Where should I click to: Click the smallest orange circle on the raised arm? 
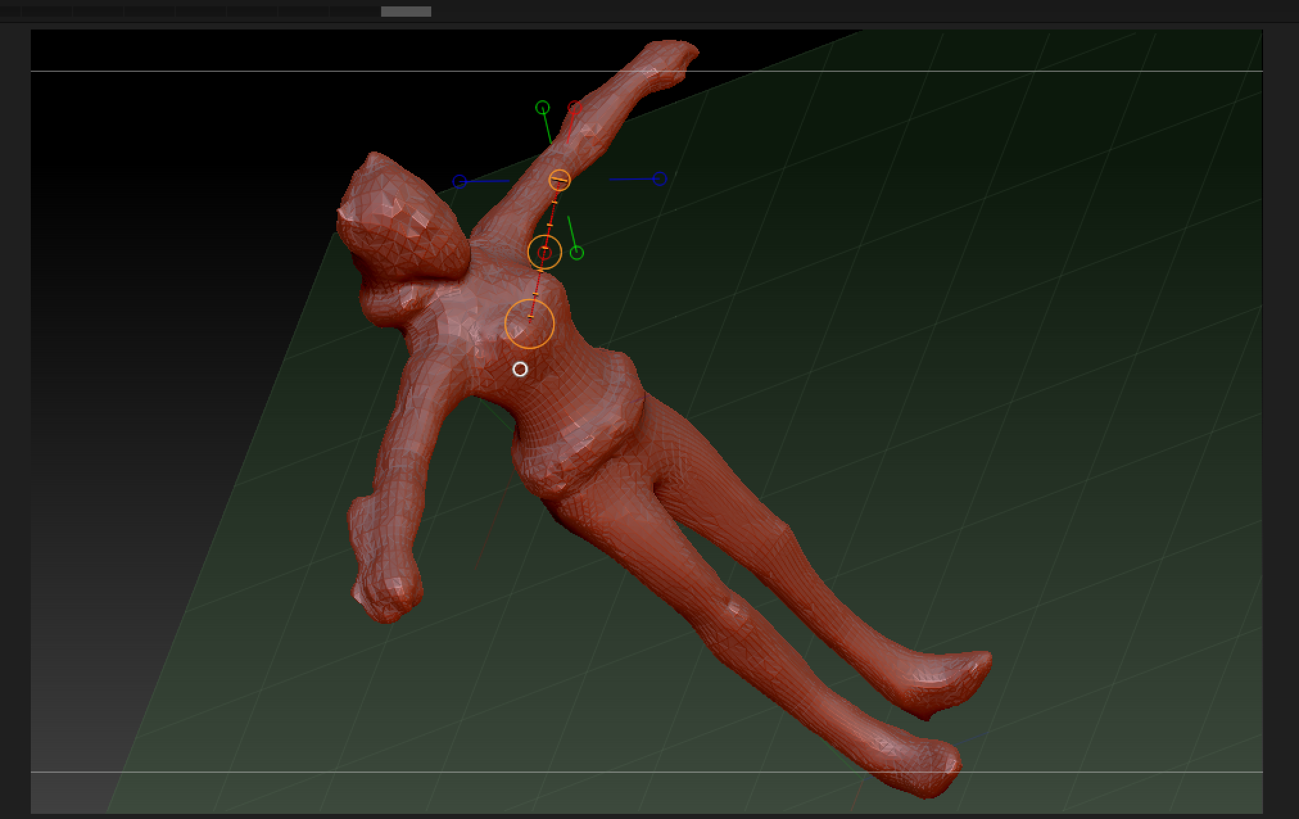tap(560, 180)
